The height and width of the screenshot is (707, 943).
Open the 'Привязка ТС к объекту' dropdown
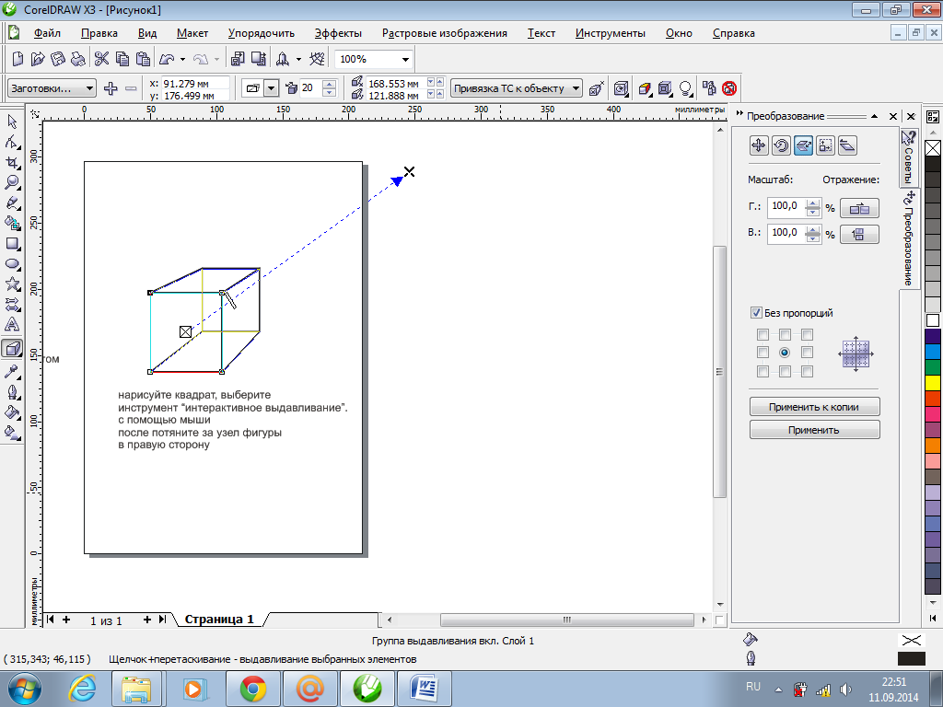[576, 88]
